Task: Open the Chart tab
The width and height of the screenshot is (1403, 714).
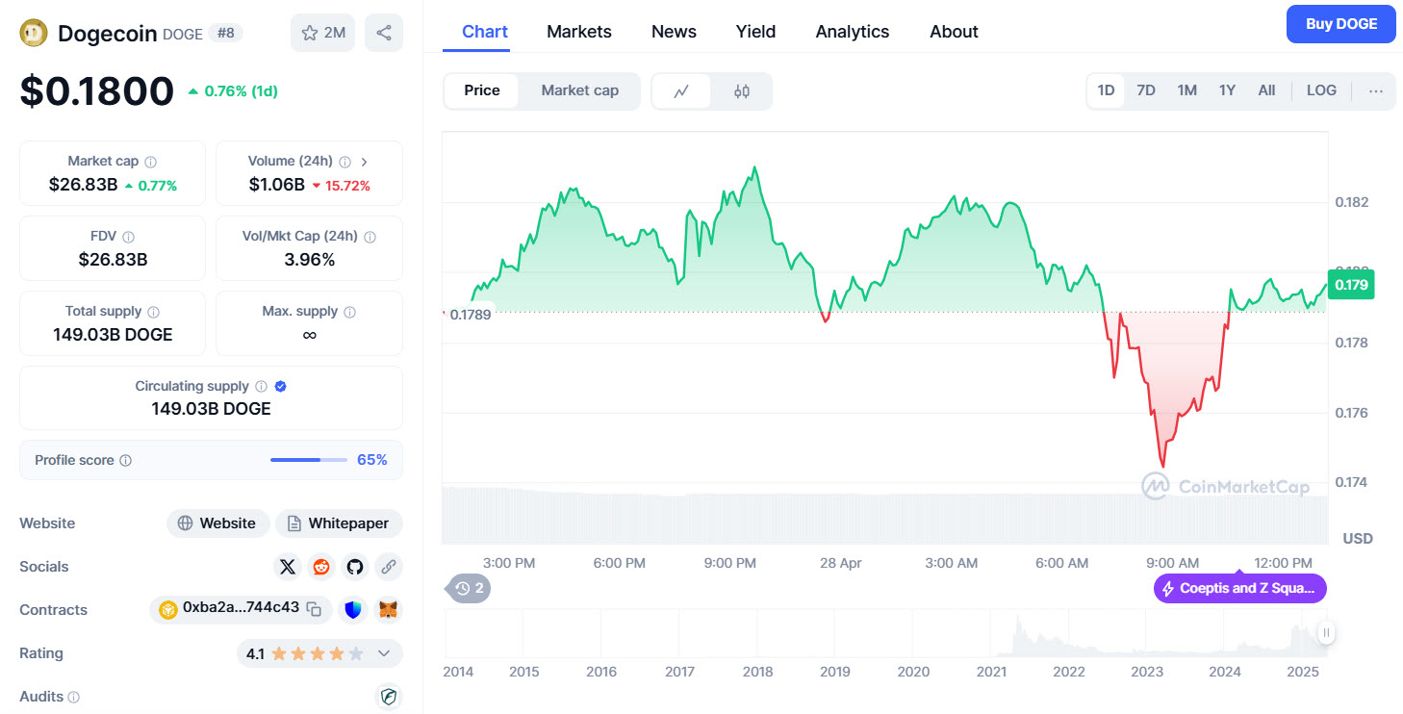Action: (485, 31)
